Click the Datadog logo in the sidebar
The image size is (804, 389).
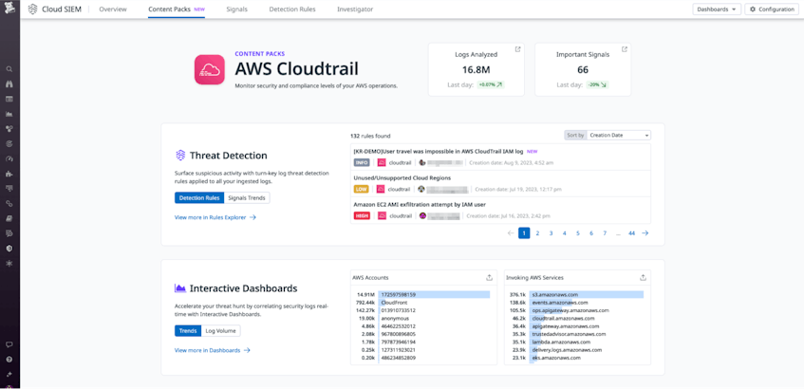pos(9,9)
